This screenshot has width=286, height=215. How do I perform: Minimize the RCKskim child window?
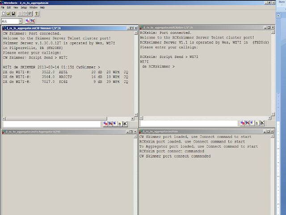[x=265, y=28]
